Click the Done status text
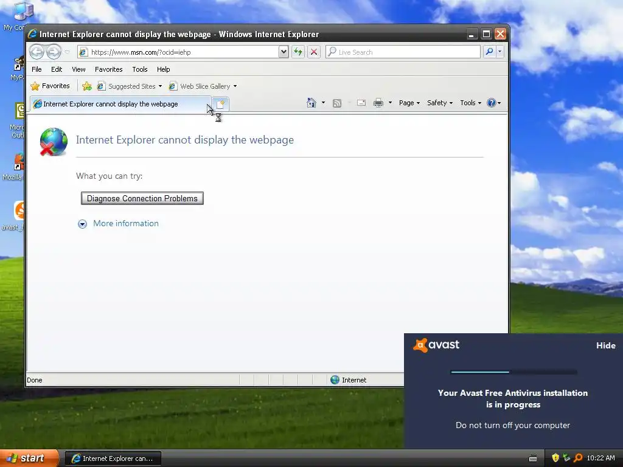The image size is (623, 467). coord(35,380)
